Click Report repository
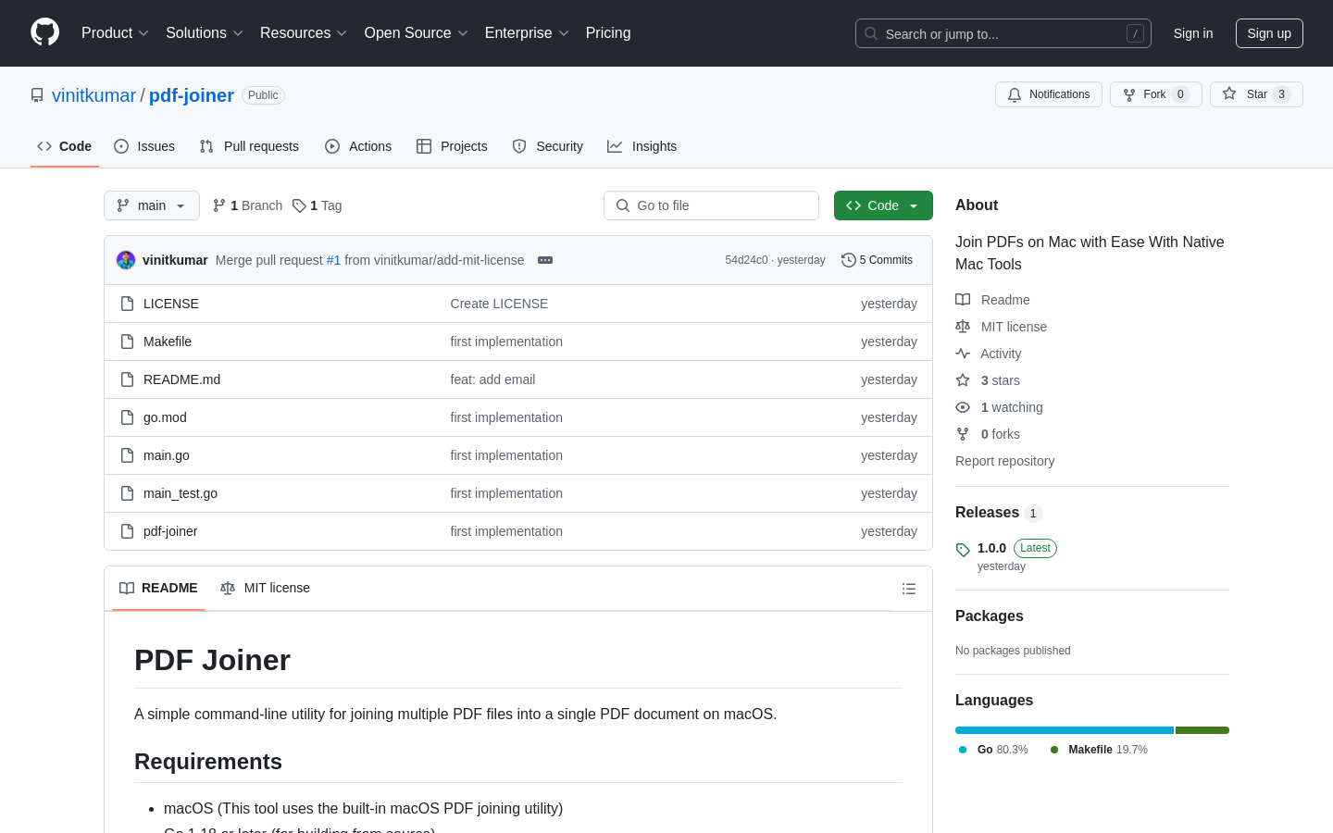 click(1004, 461)
